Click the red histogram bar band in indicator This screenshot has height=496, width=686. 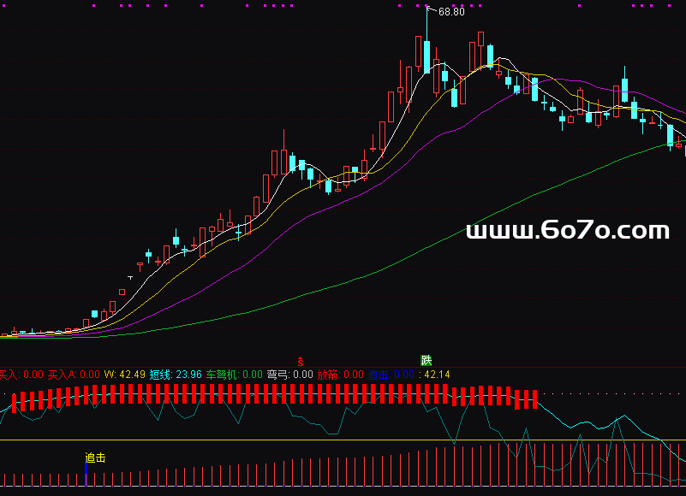tap(257, 394)
